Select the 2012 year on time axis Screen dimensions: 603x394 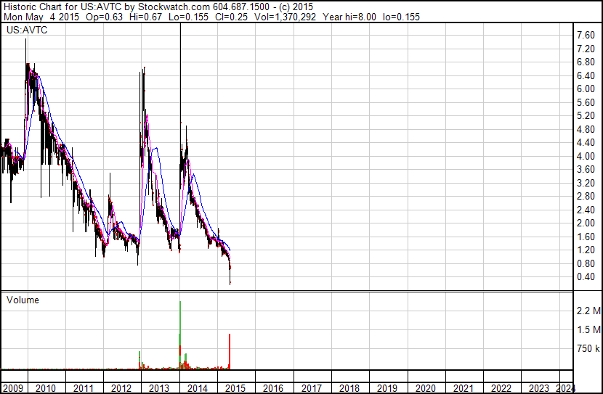(x=121, y=388)
